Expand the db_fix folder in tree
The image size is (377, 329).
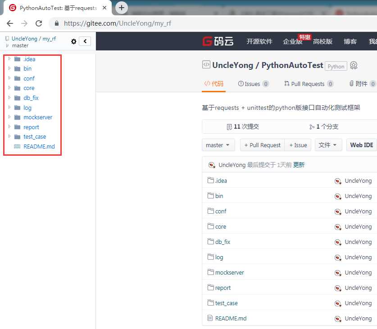pos(9,97)
